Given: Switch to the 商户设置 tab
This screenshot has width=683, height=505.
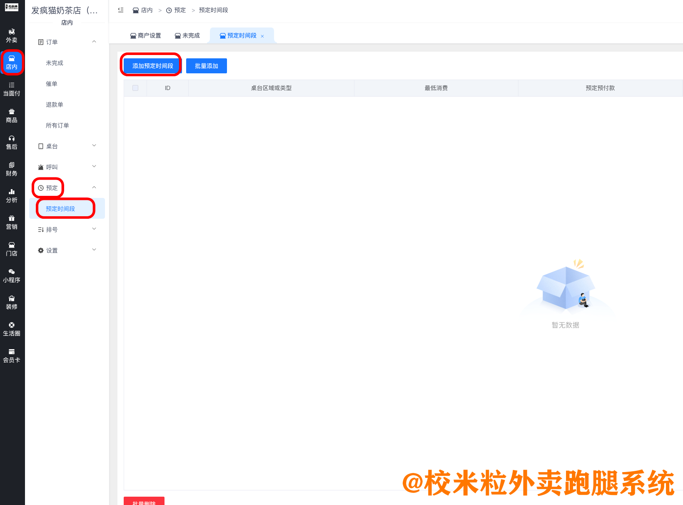Looking at the screenshot, I should [x=145, y=35].
